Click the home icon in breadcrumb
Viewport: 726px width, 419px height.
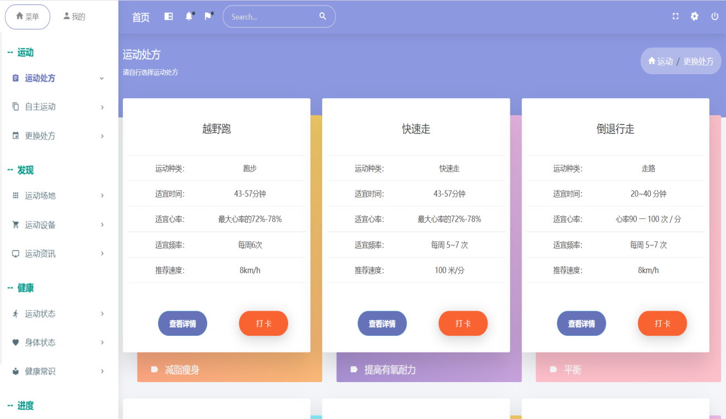(x=651, y=61)
